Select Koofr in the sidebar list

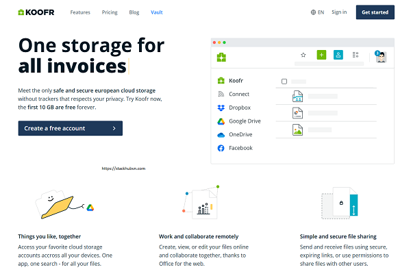pos(231,81)
